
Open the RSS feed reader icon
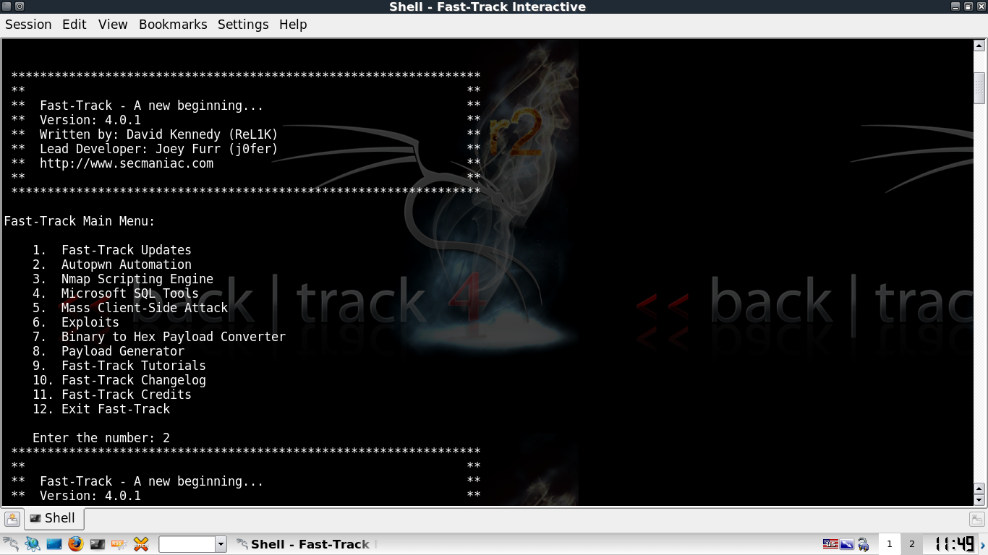(x=119, y=544)
